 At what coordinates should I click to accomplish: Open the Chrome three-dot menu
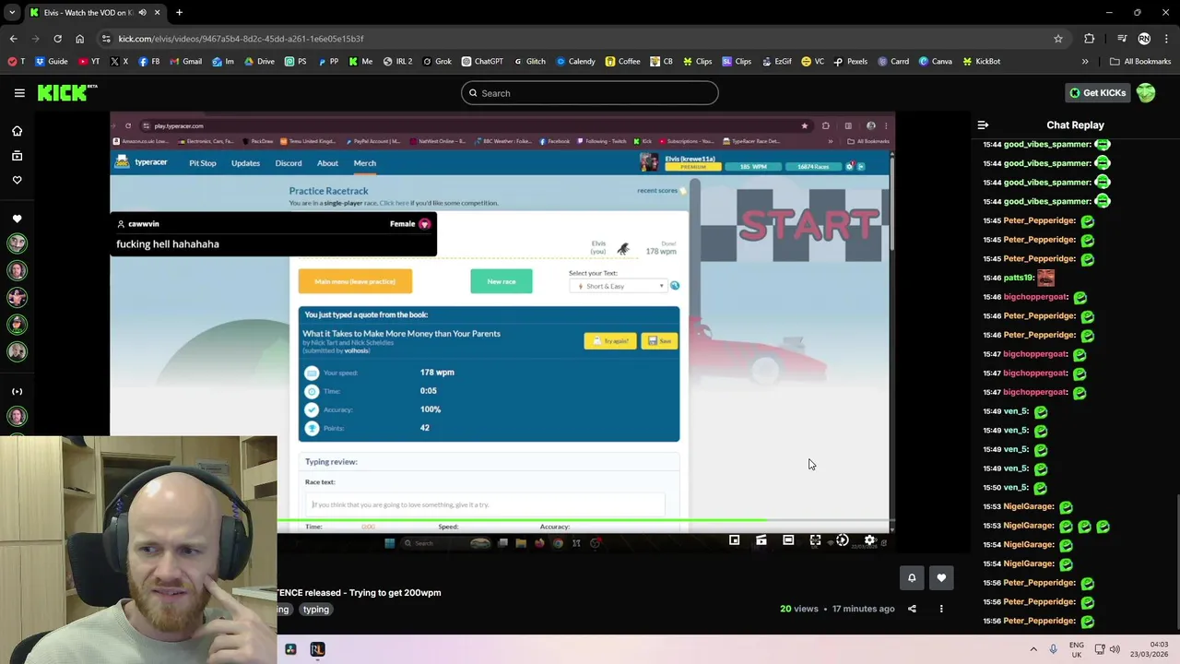point(1165,39)
